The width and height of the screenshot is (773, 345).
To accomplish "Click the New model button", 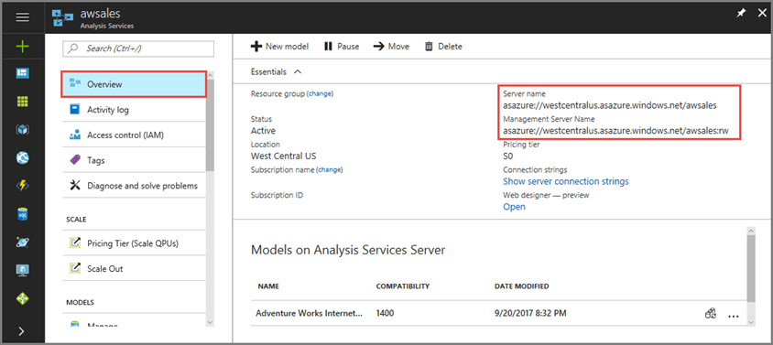I will (x=279, y=47).
